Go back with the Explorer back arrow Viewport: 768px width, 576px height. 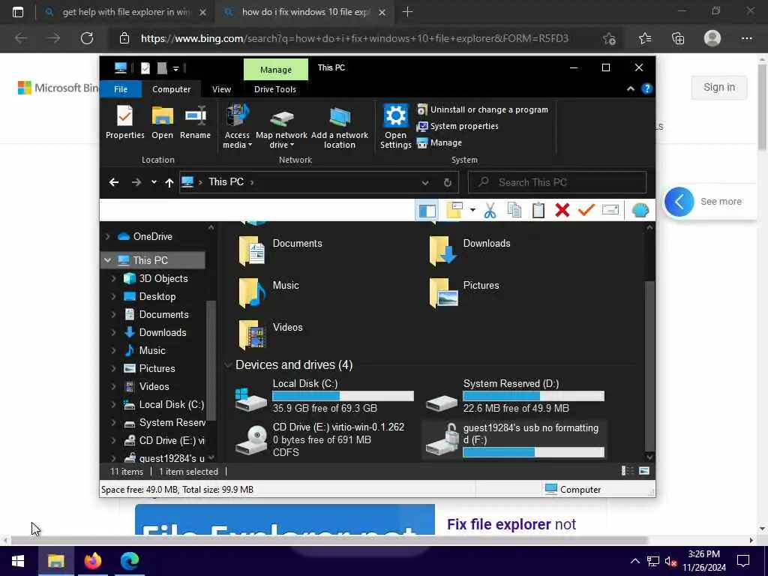[x=114, y=182]
